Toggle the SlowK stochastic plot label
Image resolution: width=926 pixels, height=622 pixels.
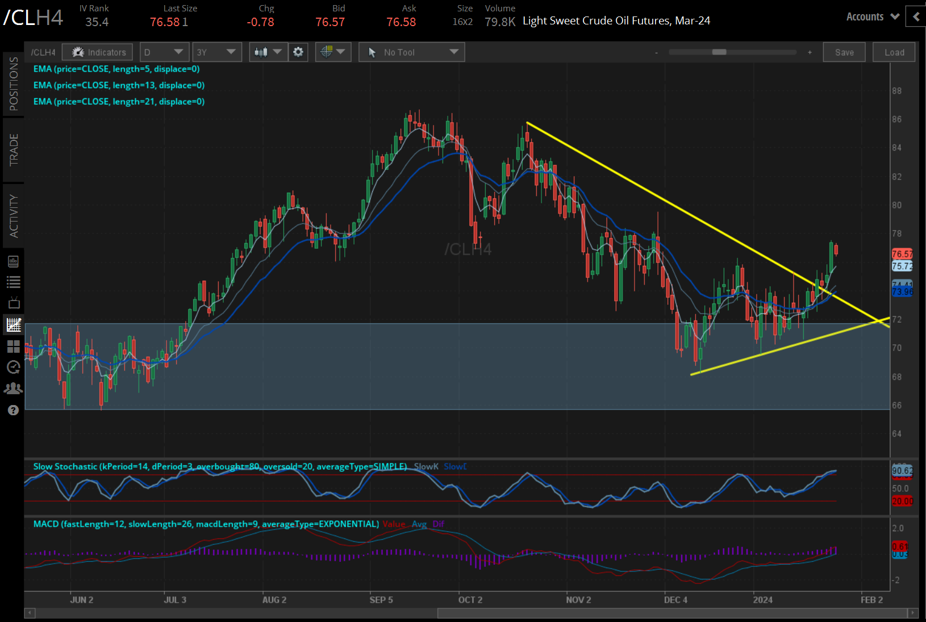pyautogui.click(x=426, y=466)
